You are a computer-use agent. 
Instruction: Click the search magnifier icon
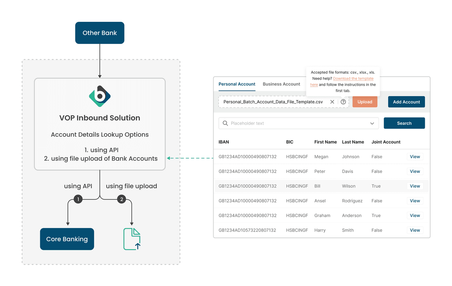(x=225, y=123)
